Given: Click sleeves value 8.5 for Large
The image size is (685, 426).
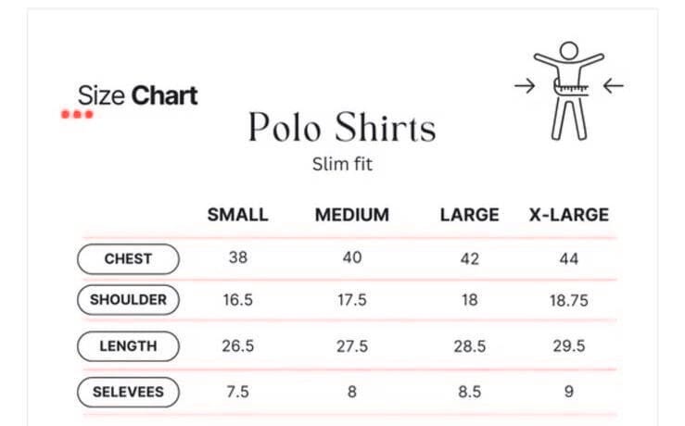Looking at the screenshot, I should point(470,392).
